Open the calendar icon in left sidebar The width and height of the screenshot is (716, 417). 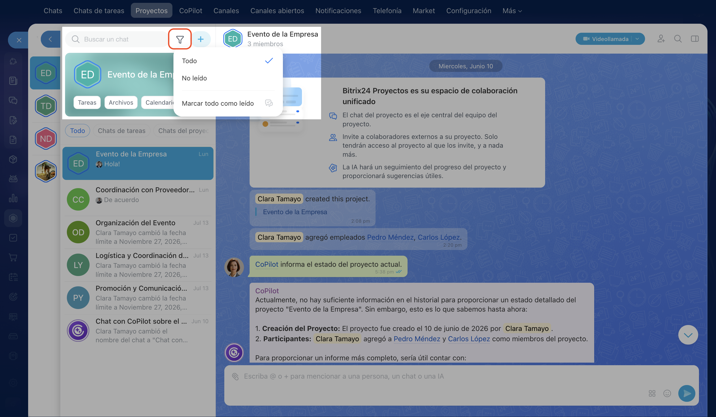point(13,277)
